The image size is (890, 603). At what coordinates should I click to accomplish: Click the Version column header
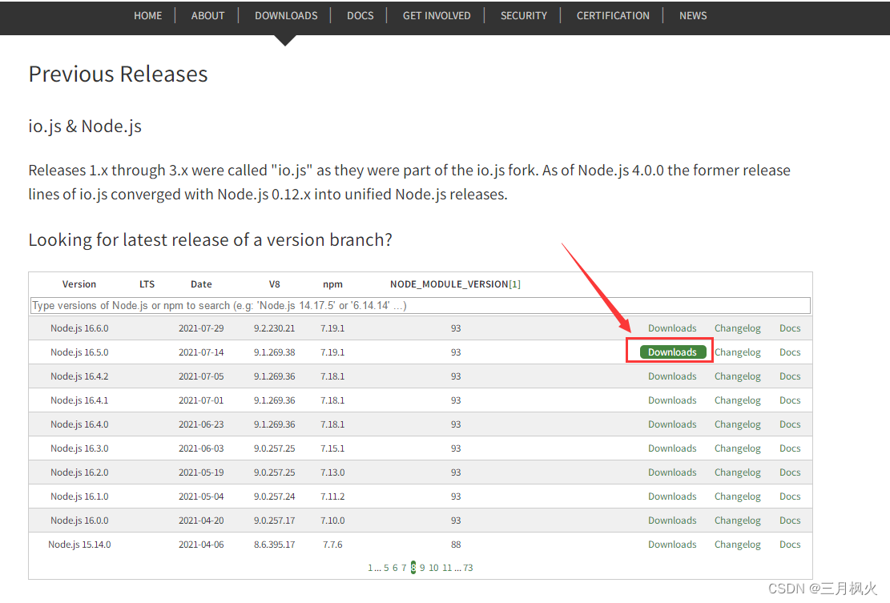[79, 284]
